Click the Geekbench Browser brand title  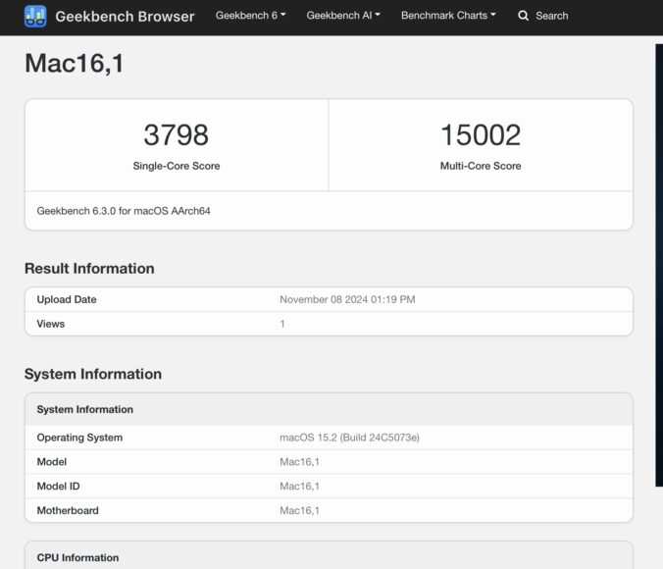125,16
